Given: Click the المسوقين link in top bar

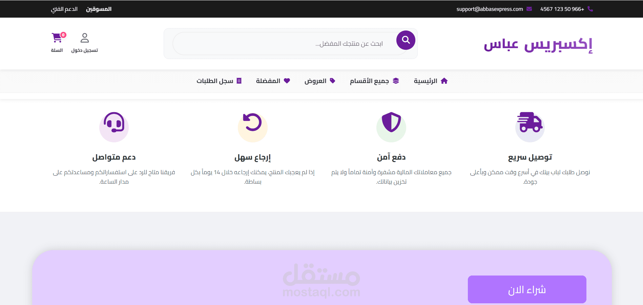Looking at the screenshot, I should [x=99, y=9].
